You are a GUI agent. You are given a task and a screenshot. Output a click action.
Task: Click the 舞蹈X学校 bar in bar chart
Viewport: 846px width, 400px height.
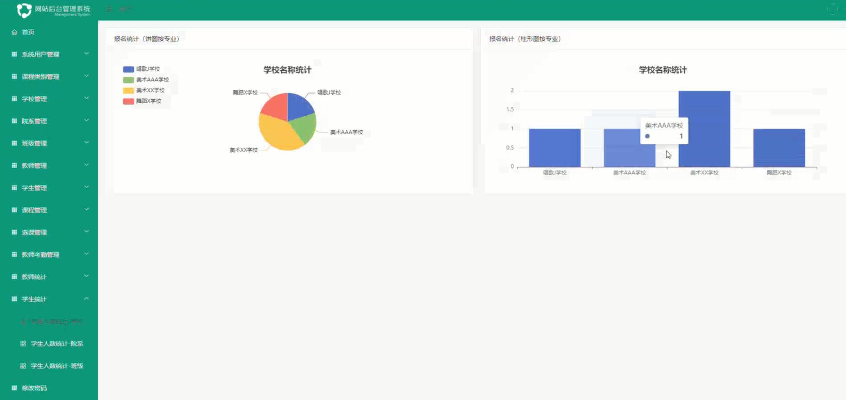click(779, 148)
